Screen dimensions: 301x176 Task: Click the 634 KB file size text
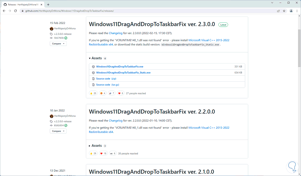(x=238, y=73)
